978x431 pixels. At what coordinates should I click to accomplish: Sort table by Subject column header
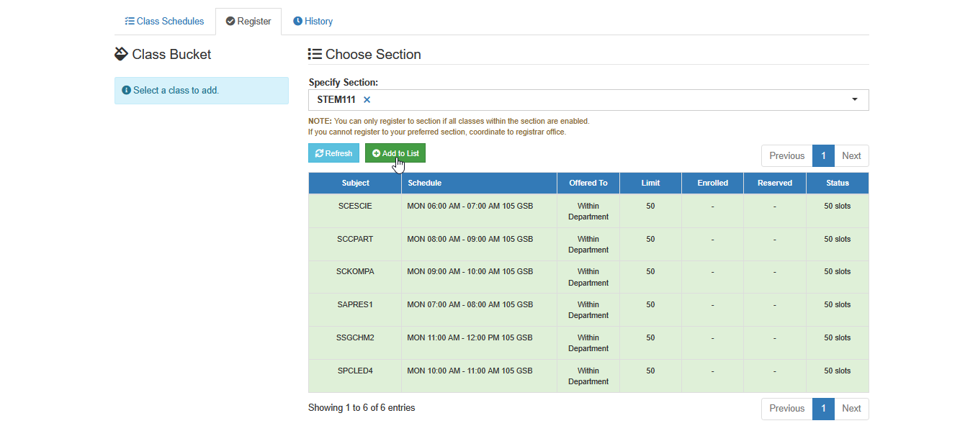coord(355,183)
